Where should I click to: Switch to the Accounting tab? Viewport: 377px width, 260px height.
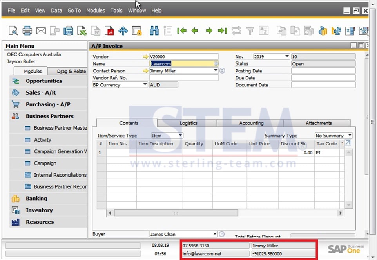[x=251, y=123]
